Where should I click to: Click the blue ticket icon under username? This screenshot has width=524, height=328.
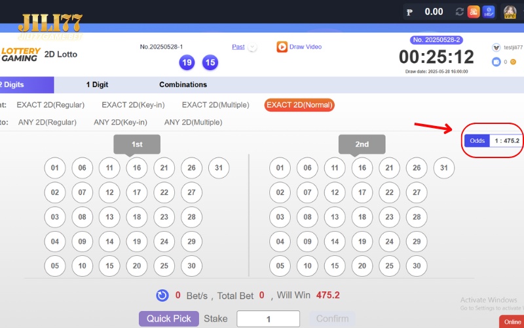[x=496, y=62]
